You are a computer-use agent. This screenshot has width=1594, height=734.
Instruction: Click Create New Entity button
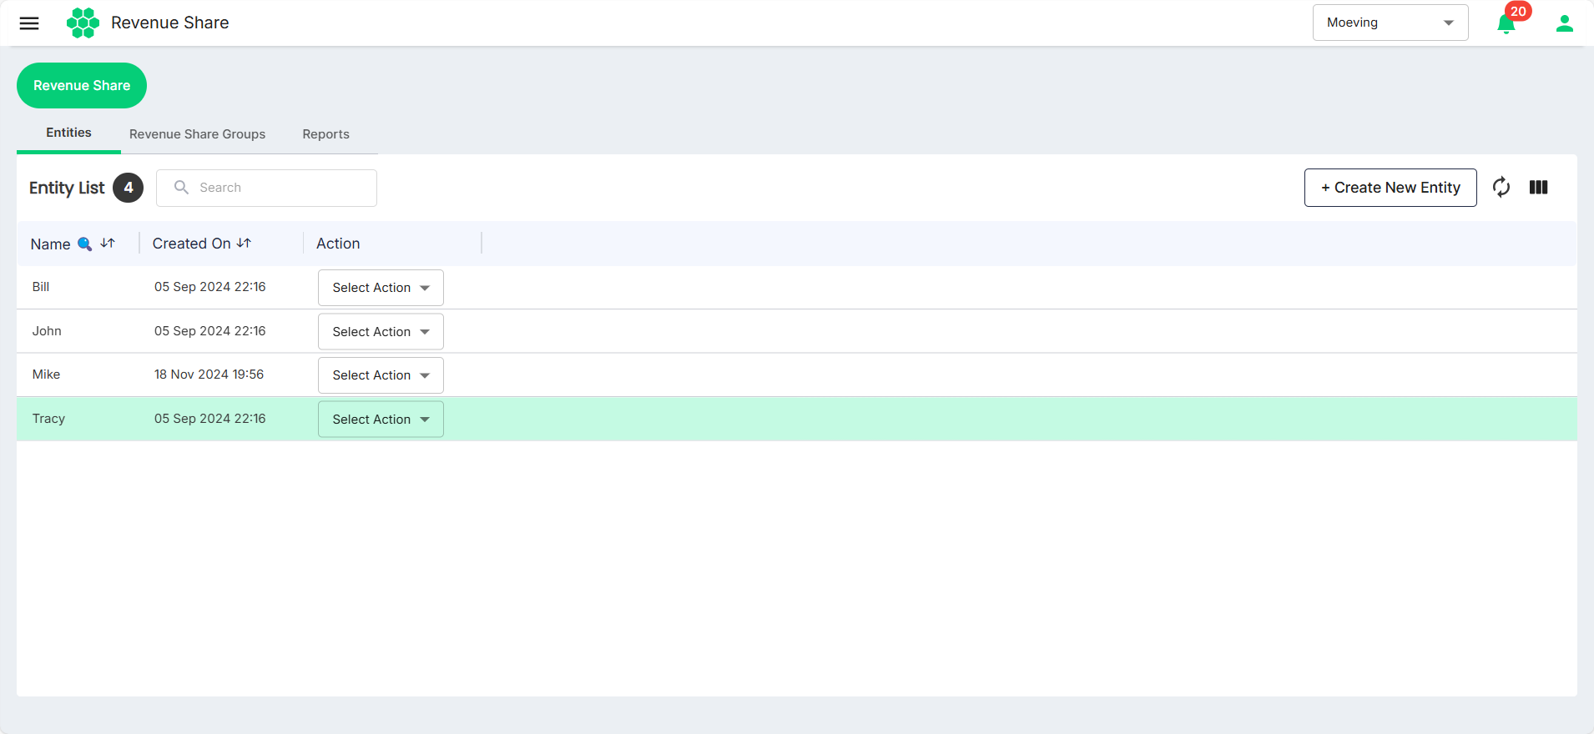pos(1390,188)
